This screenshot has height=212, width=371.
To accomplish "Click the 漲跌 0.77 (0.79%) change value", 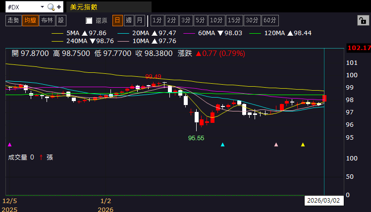I will 212,53.
